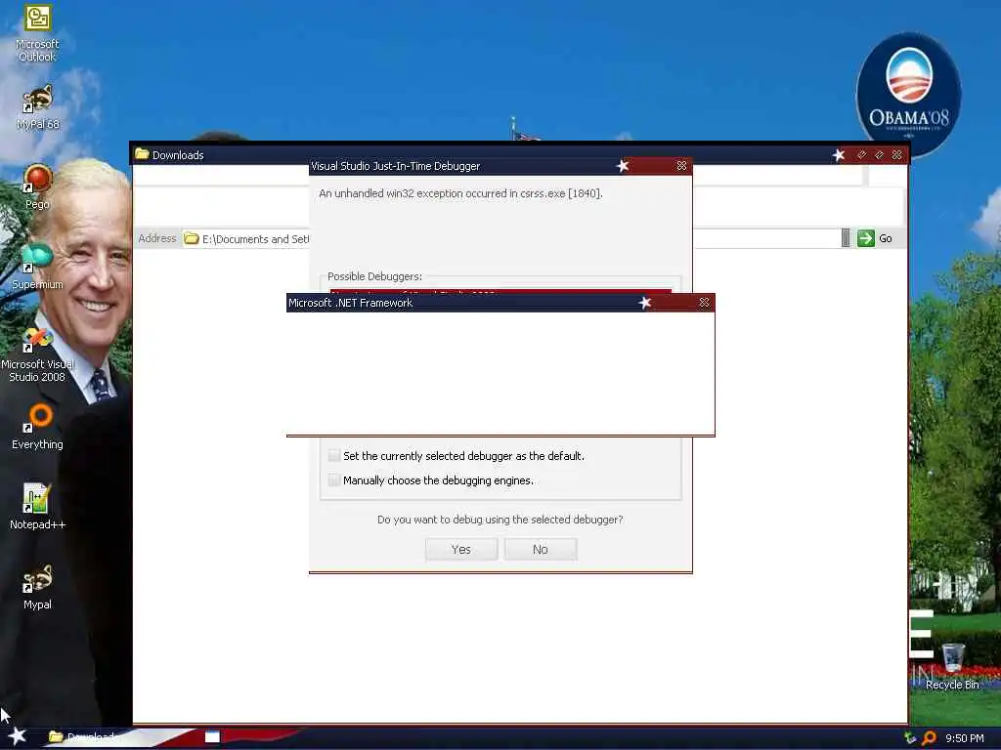Check 'Manually choose the debugging engines'
The height and width of the screenshot is (750, 1001).
click(x=334, y=479)
